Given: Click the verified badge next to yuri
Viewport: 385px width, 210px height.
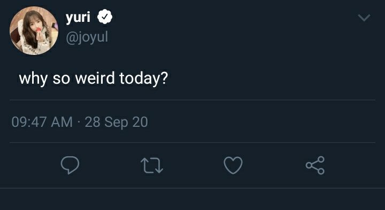Looking at the screenshot, I should click(105, 17).
